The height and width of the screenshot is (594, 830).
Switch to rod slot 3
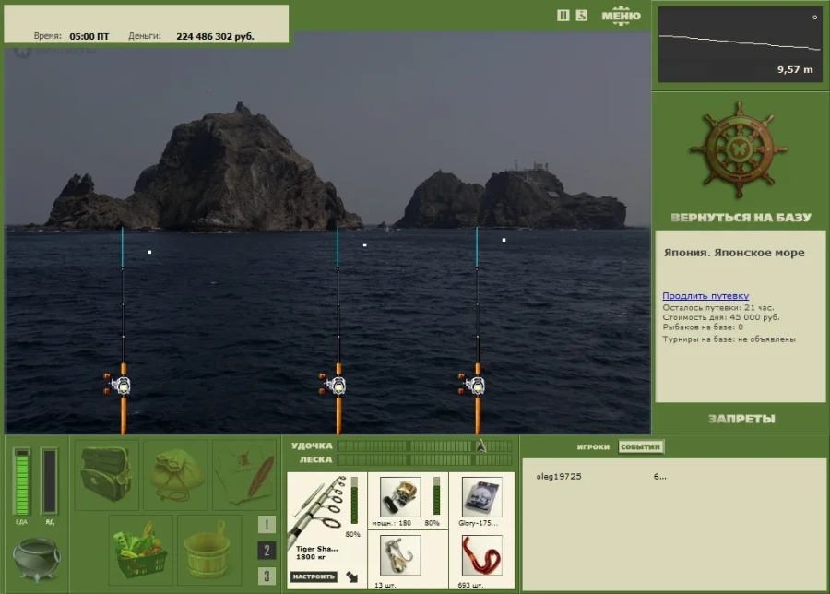point(266,576)
